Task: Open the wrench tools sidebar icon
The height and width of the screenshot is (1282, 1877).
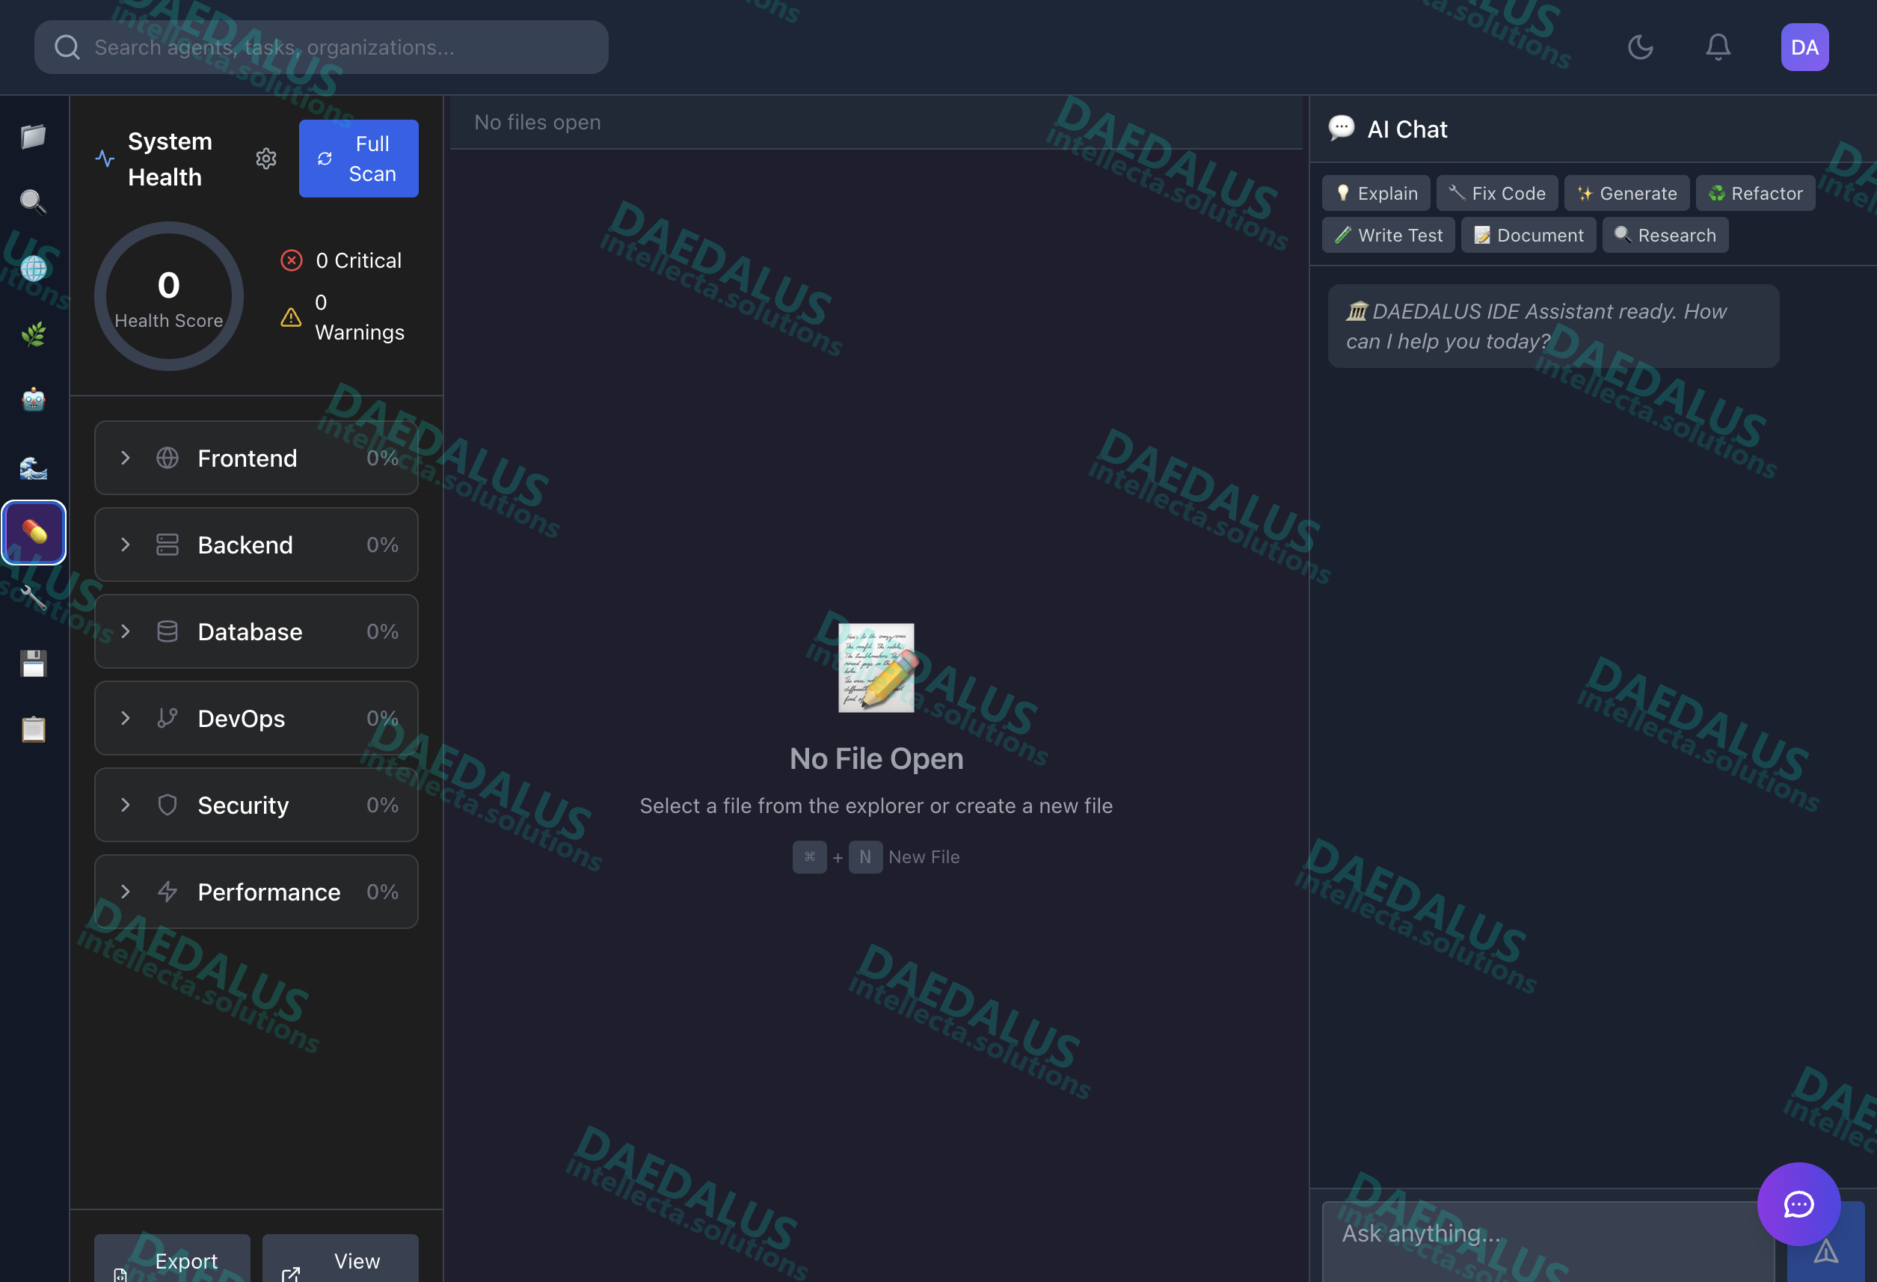Action: point(33,598)
